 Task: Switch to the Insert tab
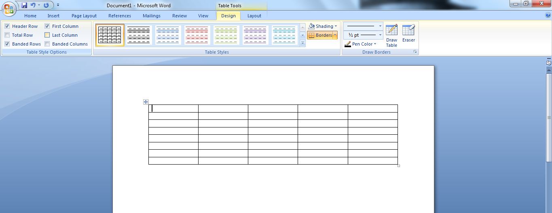click(53, 16)
